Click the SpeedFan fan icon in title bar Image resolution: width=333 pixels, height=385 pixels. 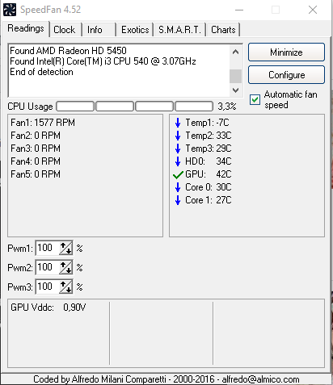tap(10, 10)
